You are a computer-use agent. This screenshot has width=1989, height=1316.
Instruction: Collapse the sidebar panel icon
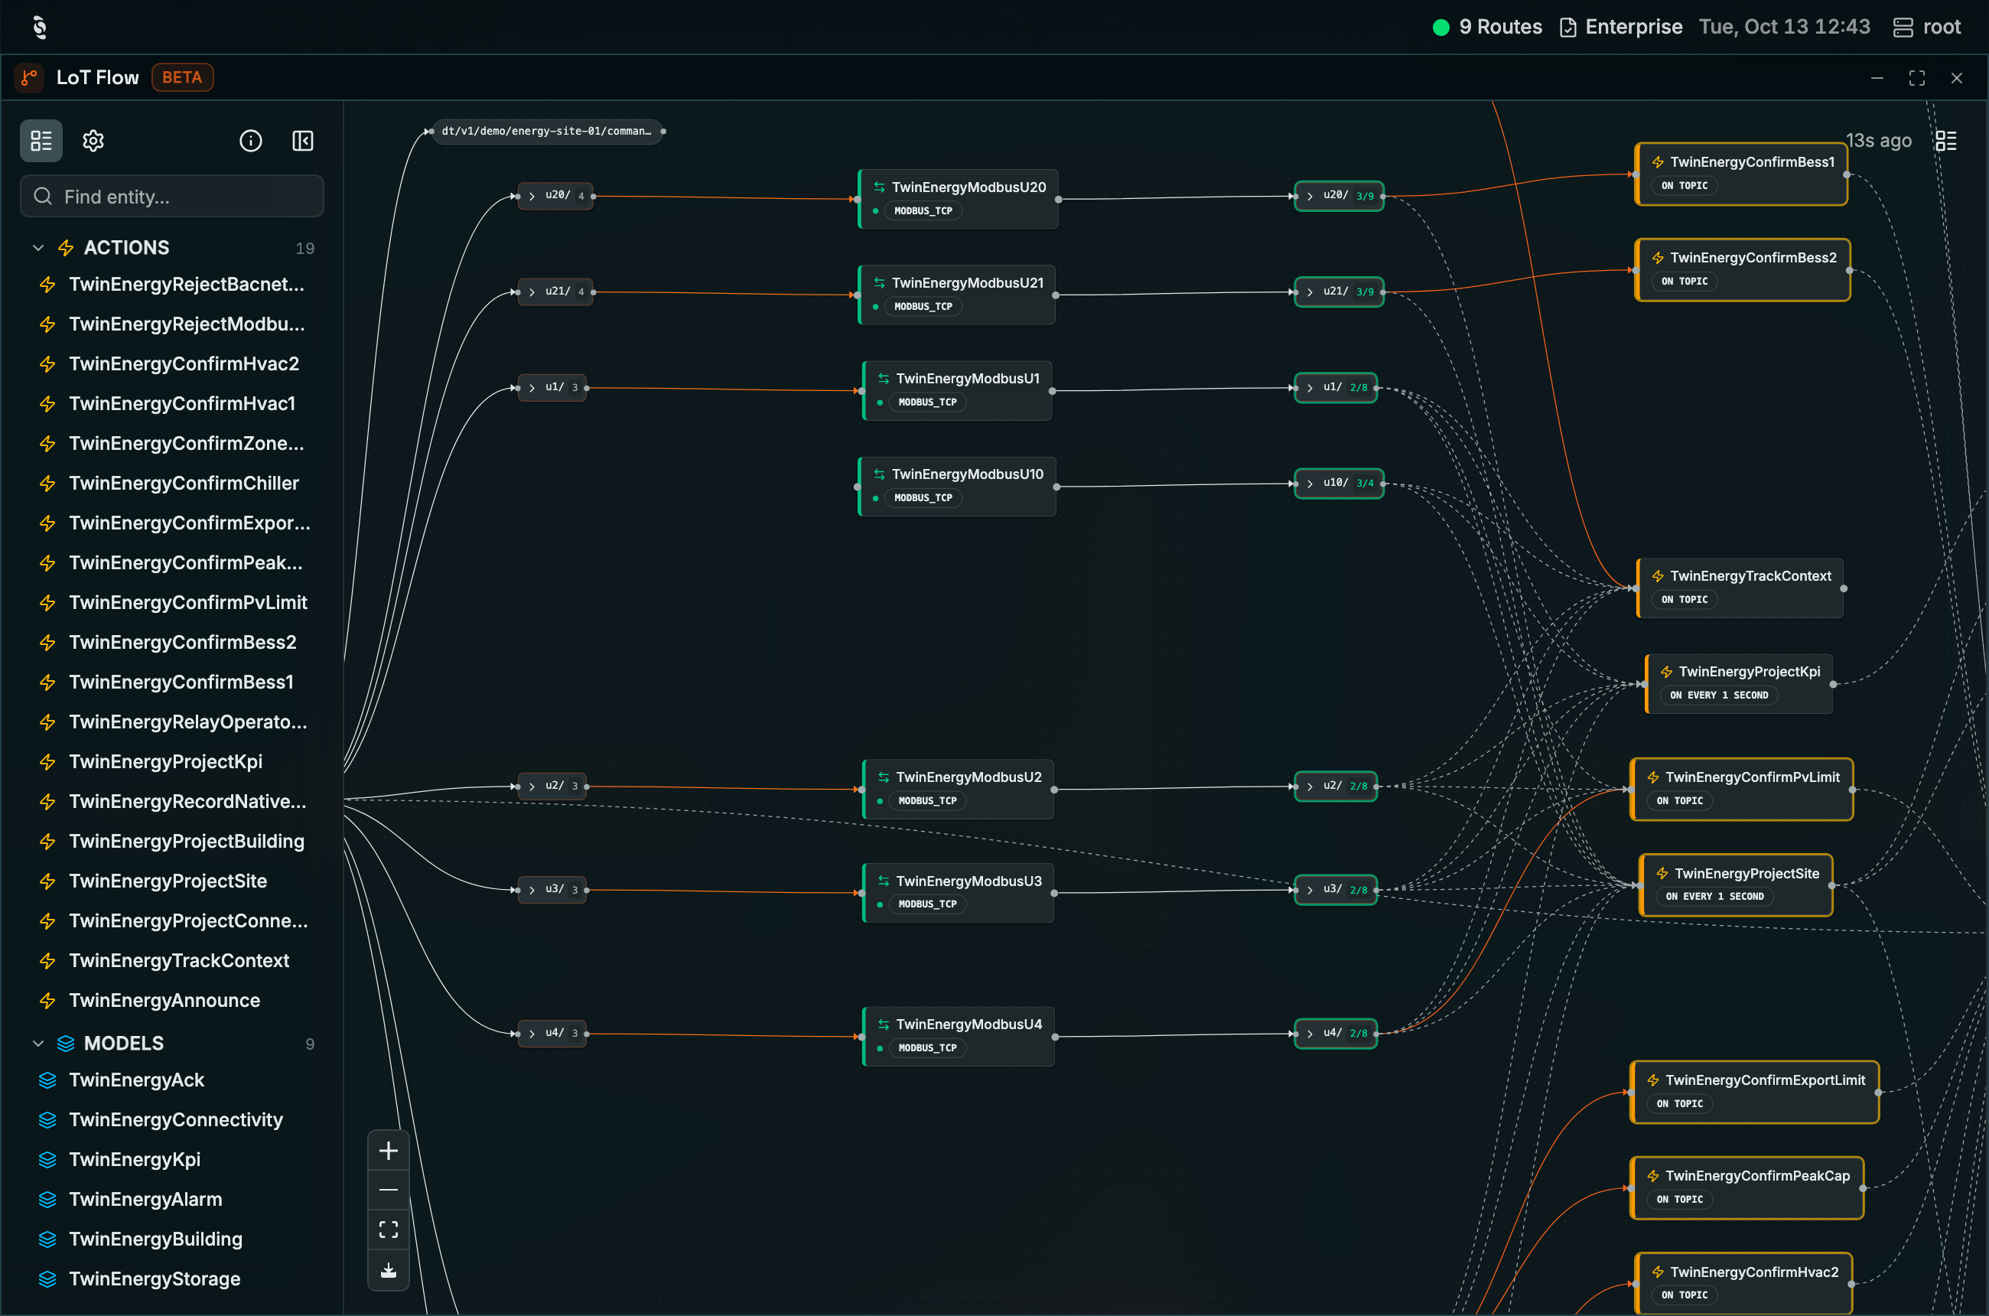coord(303,141)
